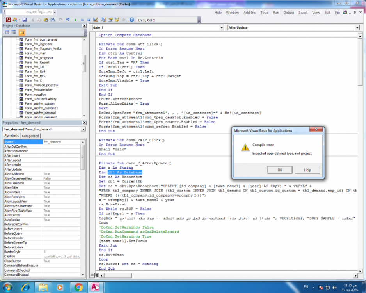Image resolution: width=366 pixels, height=293 pixels.
Task: Click the Windows Start button
Action: click(7, 287)
